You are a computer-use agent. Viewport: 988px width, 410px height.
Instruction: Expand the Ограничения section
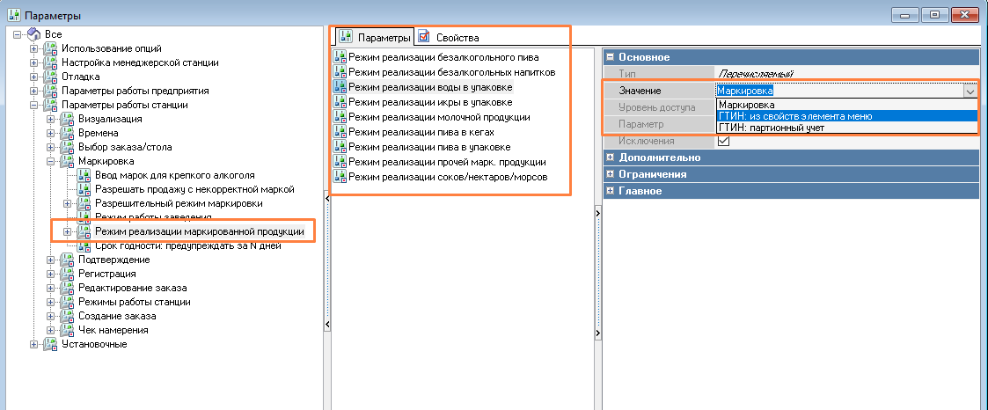tap(610, 174)
